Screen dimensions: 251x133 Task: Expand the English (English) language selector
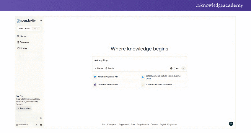pyautogui.click(x=168, y=125)
